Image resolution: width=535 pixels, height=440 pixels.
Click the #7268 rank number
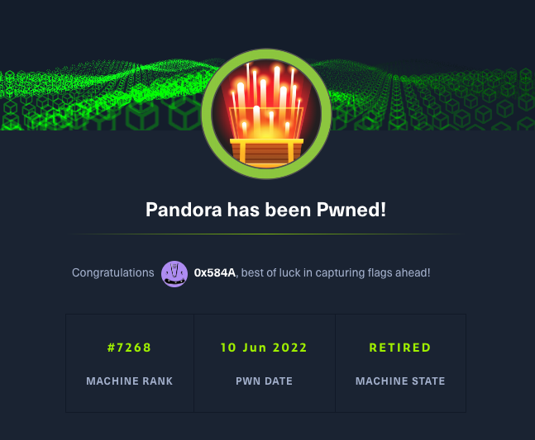click(x=130, y=348)
